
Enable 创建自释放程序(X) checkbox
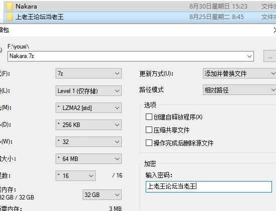pos(149,116)
